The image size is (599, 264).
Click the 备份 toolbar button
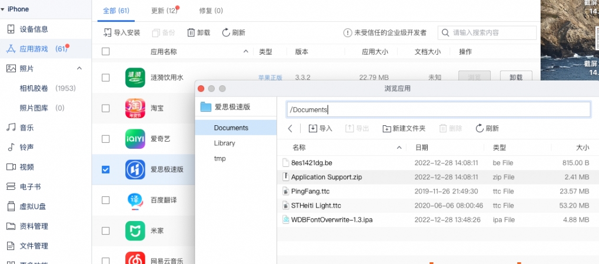pyautogui.click(x=164, y=33)
